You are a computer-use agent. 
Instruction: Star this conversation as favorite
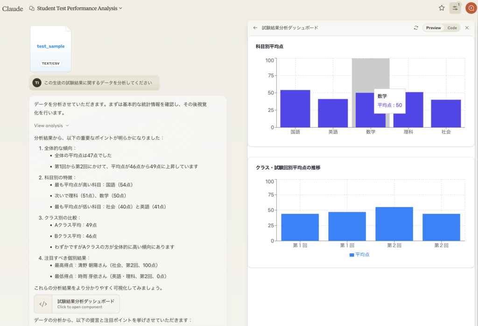pyautogui.click(x=442, y=8)
